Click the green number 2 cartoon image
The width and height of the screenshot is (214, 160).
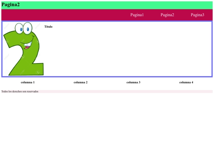(23, 49)
